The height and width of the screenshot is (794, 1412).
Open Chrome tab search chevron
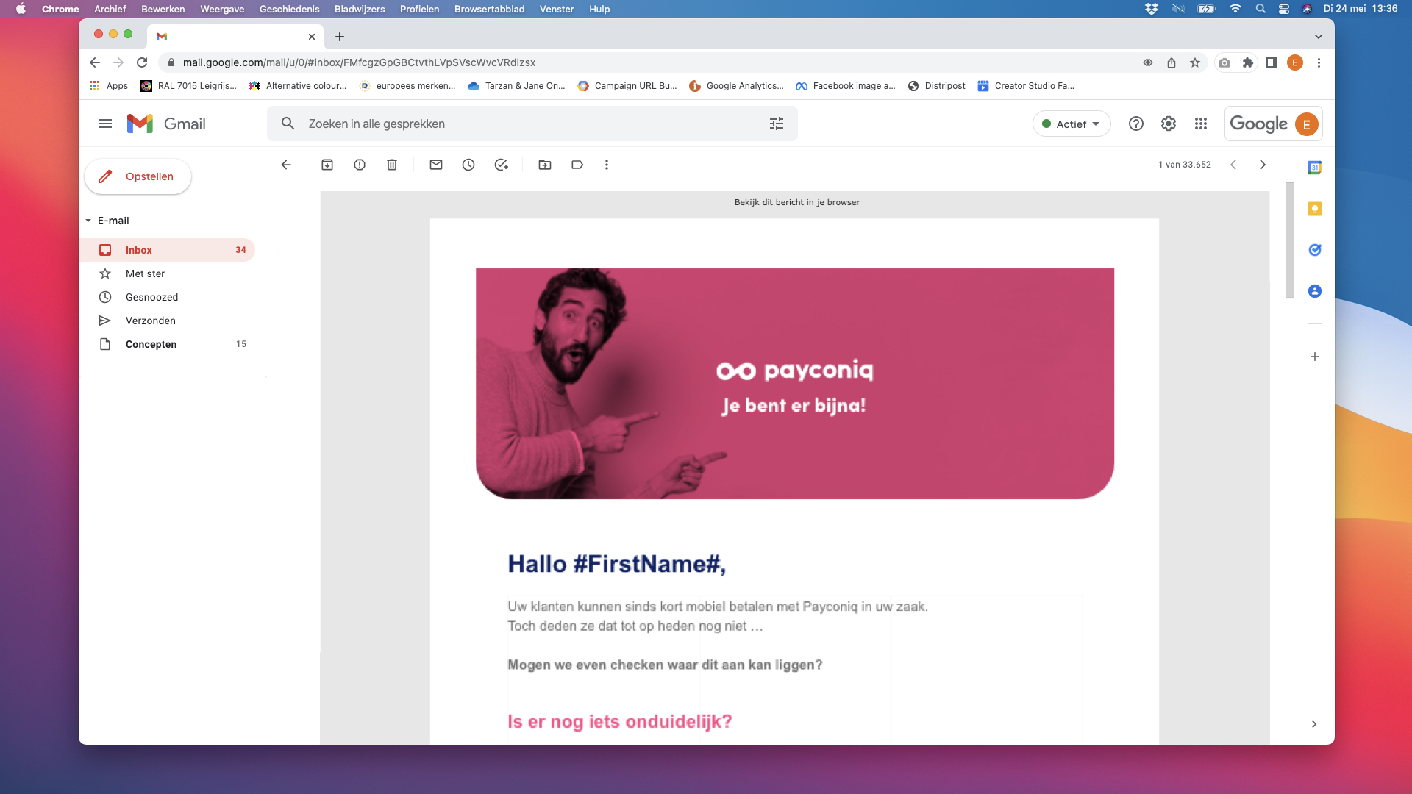coord(1319,37)
